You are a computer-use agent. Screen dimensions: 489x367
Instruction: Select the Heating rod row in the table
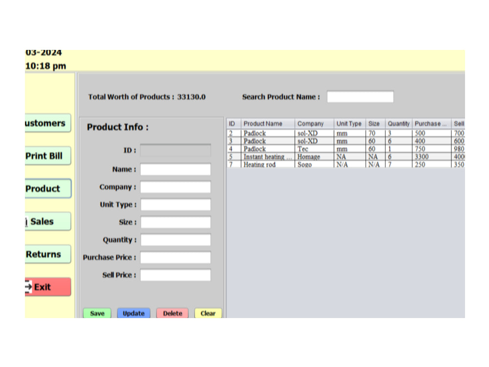pyautogui.click(x=293, y=164)
